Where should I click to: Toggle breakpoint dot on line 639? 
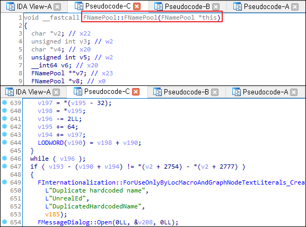click(x=4, y=103)
